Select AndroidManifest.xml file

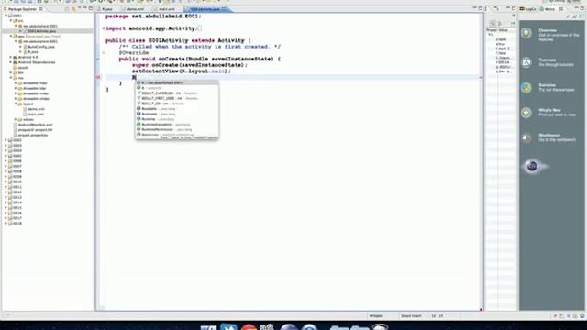coord(35,125)
